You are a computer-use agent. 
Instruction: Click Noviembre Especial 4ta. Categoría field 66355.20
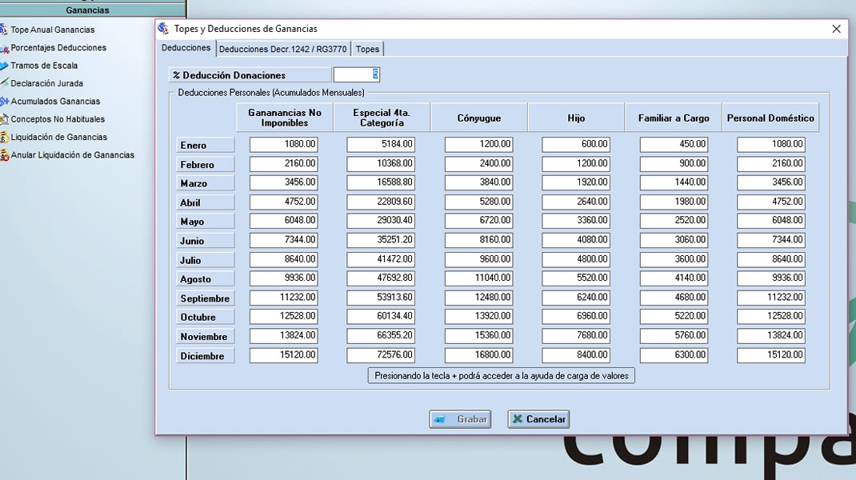click(x=381, y=335)
